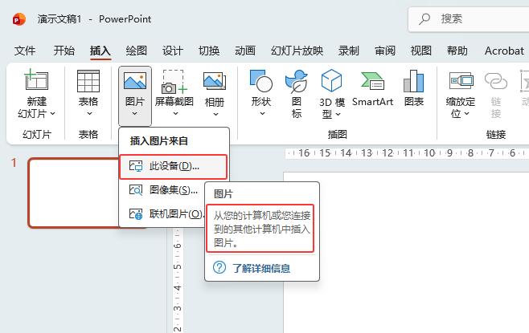
Task: Expand the Photo Album (相册) dropdown arrow
Action: (215, 115)
